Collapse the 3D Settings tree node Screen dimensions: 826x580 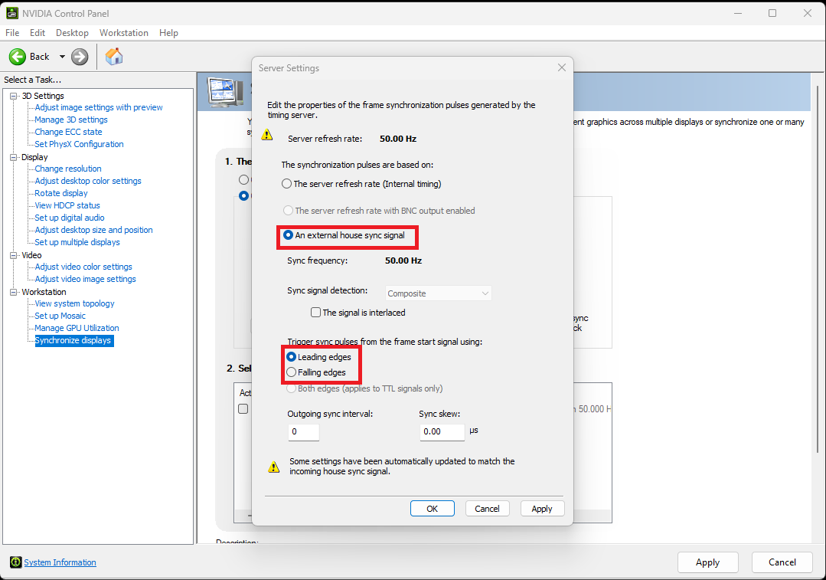(14, 96)
